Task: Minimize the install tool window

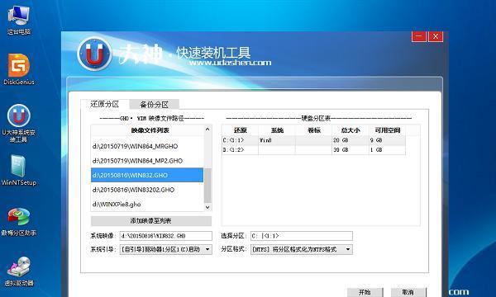Action: 419,36
